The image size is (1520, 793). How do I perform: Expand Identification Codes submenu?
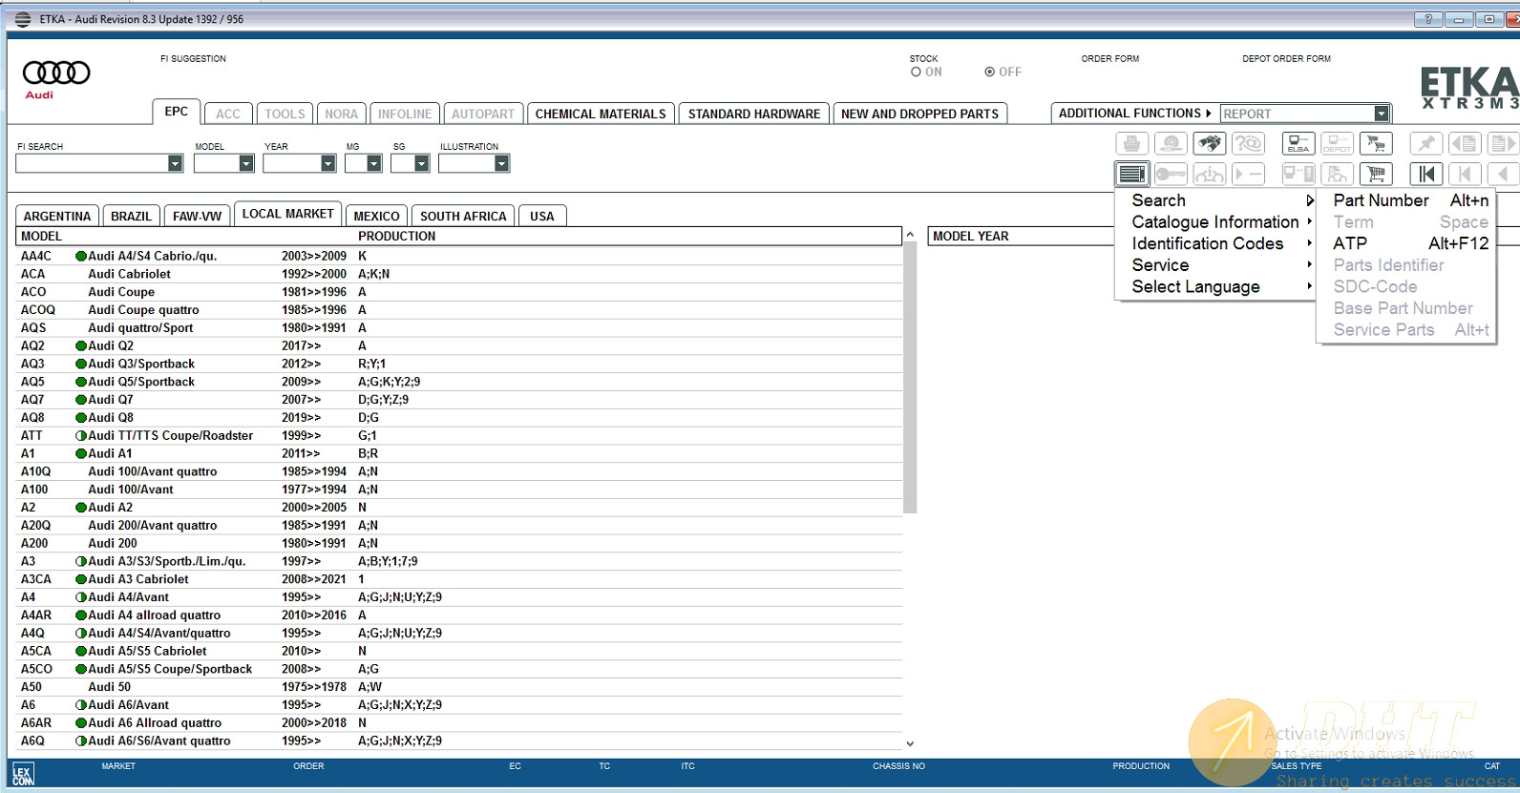[x=1219, y=243]
